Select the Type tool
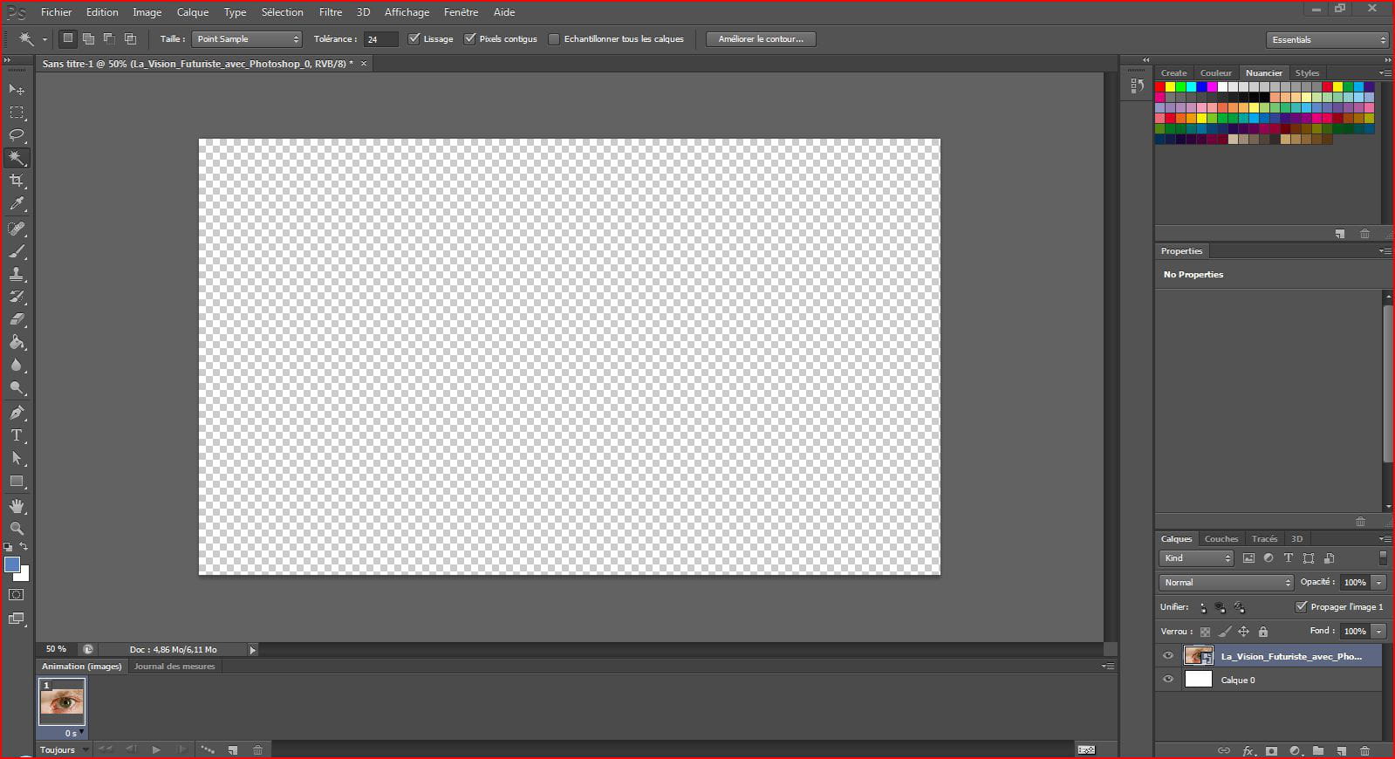 (17, 435)
